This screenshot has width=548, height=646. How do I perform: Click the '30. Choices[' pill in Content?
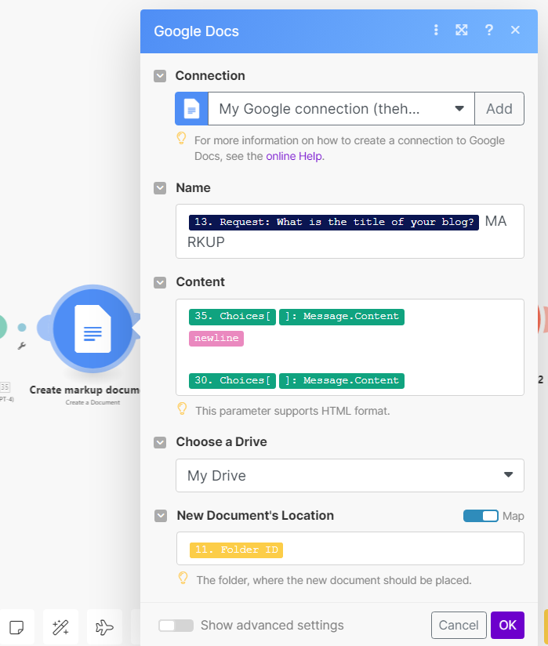pos(232,381)
